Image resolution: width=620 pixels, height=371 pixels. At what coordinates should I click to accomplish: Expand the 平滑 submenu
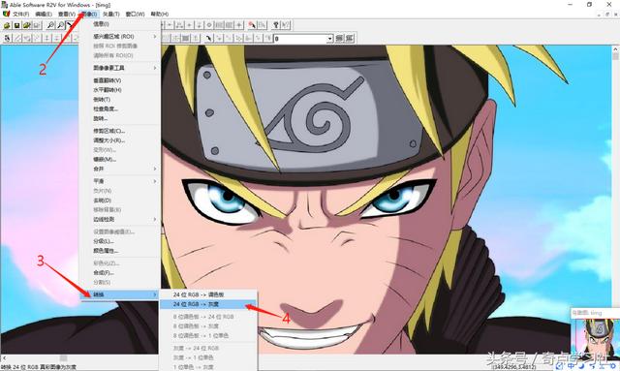tap(120, 181)
